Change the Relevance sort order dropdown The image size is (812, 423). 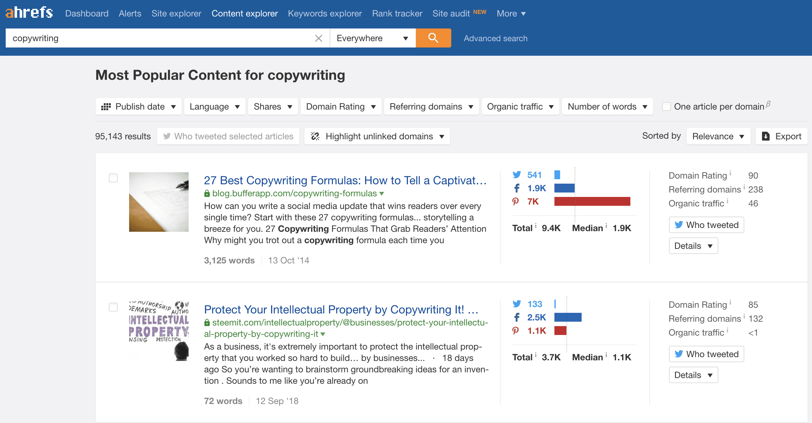click(718, 136)
